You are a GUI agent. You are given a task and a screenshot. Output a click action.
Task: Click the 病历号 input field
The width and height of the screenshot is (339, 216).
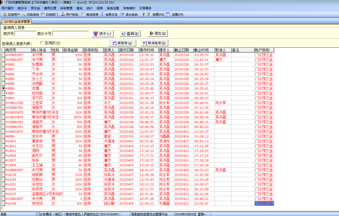click(x=25, y=34)
